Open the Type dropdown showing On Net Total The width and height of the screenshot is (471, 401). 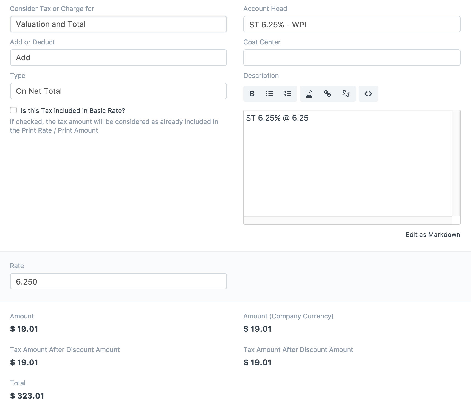[x=118, y=91]
